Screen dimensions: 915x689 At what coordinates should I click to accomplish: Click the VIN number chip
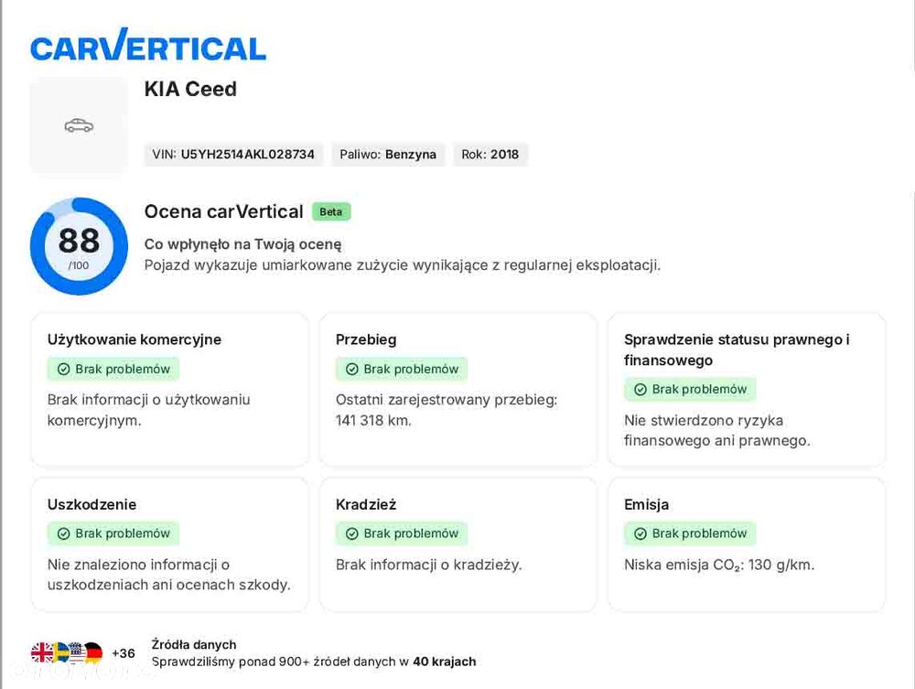tap(234, 155)
